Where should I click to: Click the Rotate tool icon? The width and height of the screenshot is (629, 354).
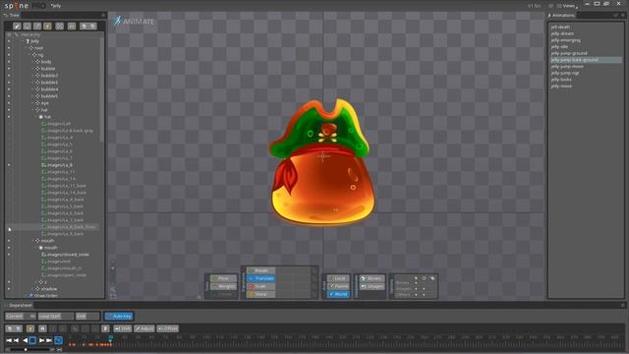pyautogui.click(x=252, y=270)
